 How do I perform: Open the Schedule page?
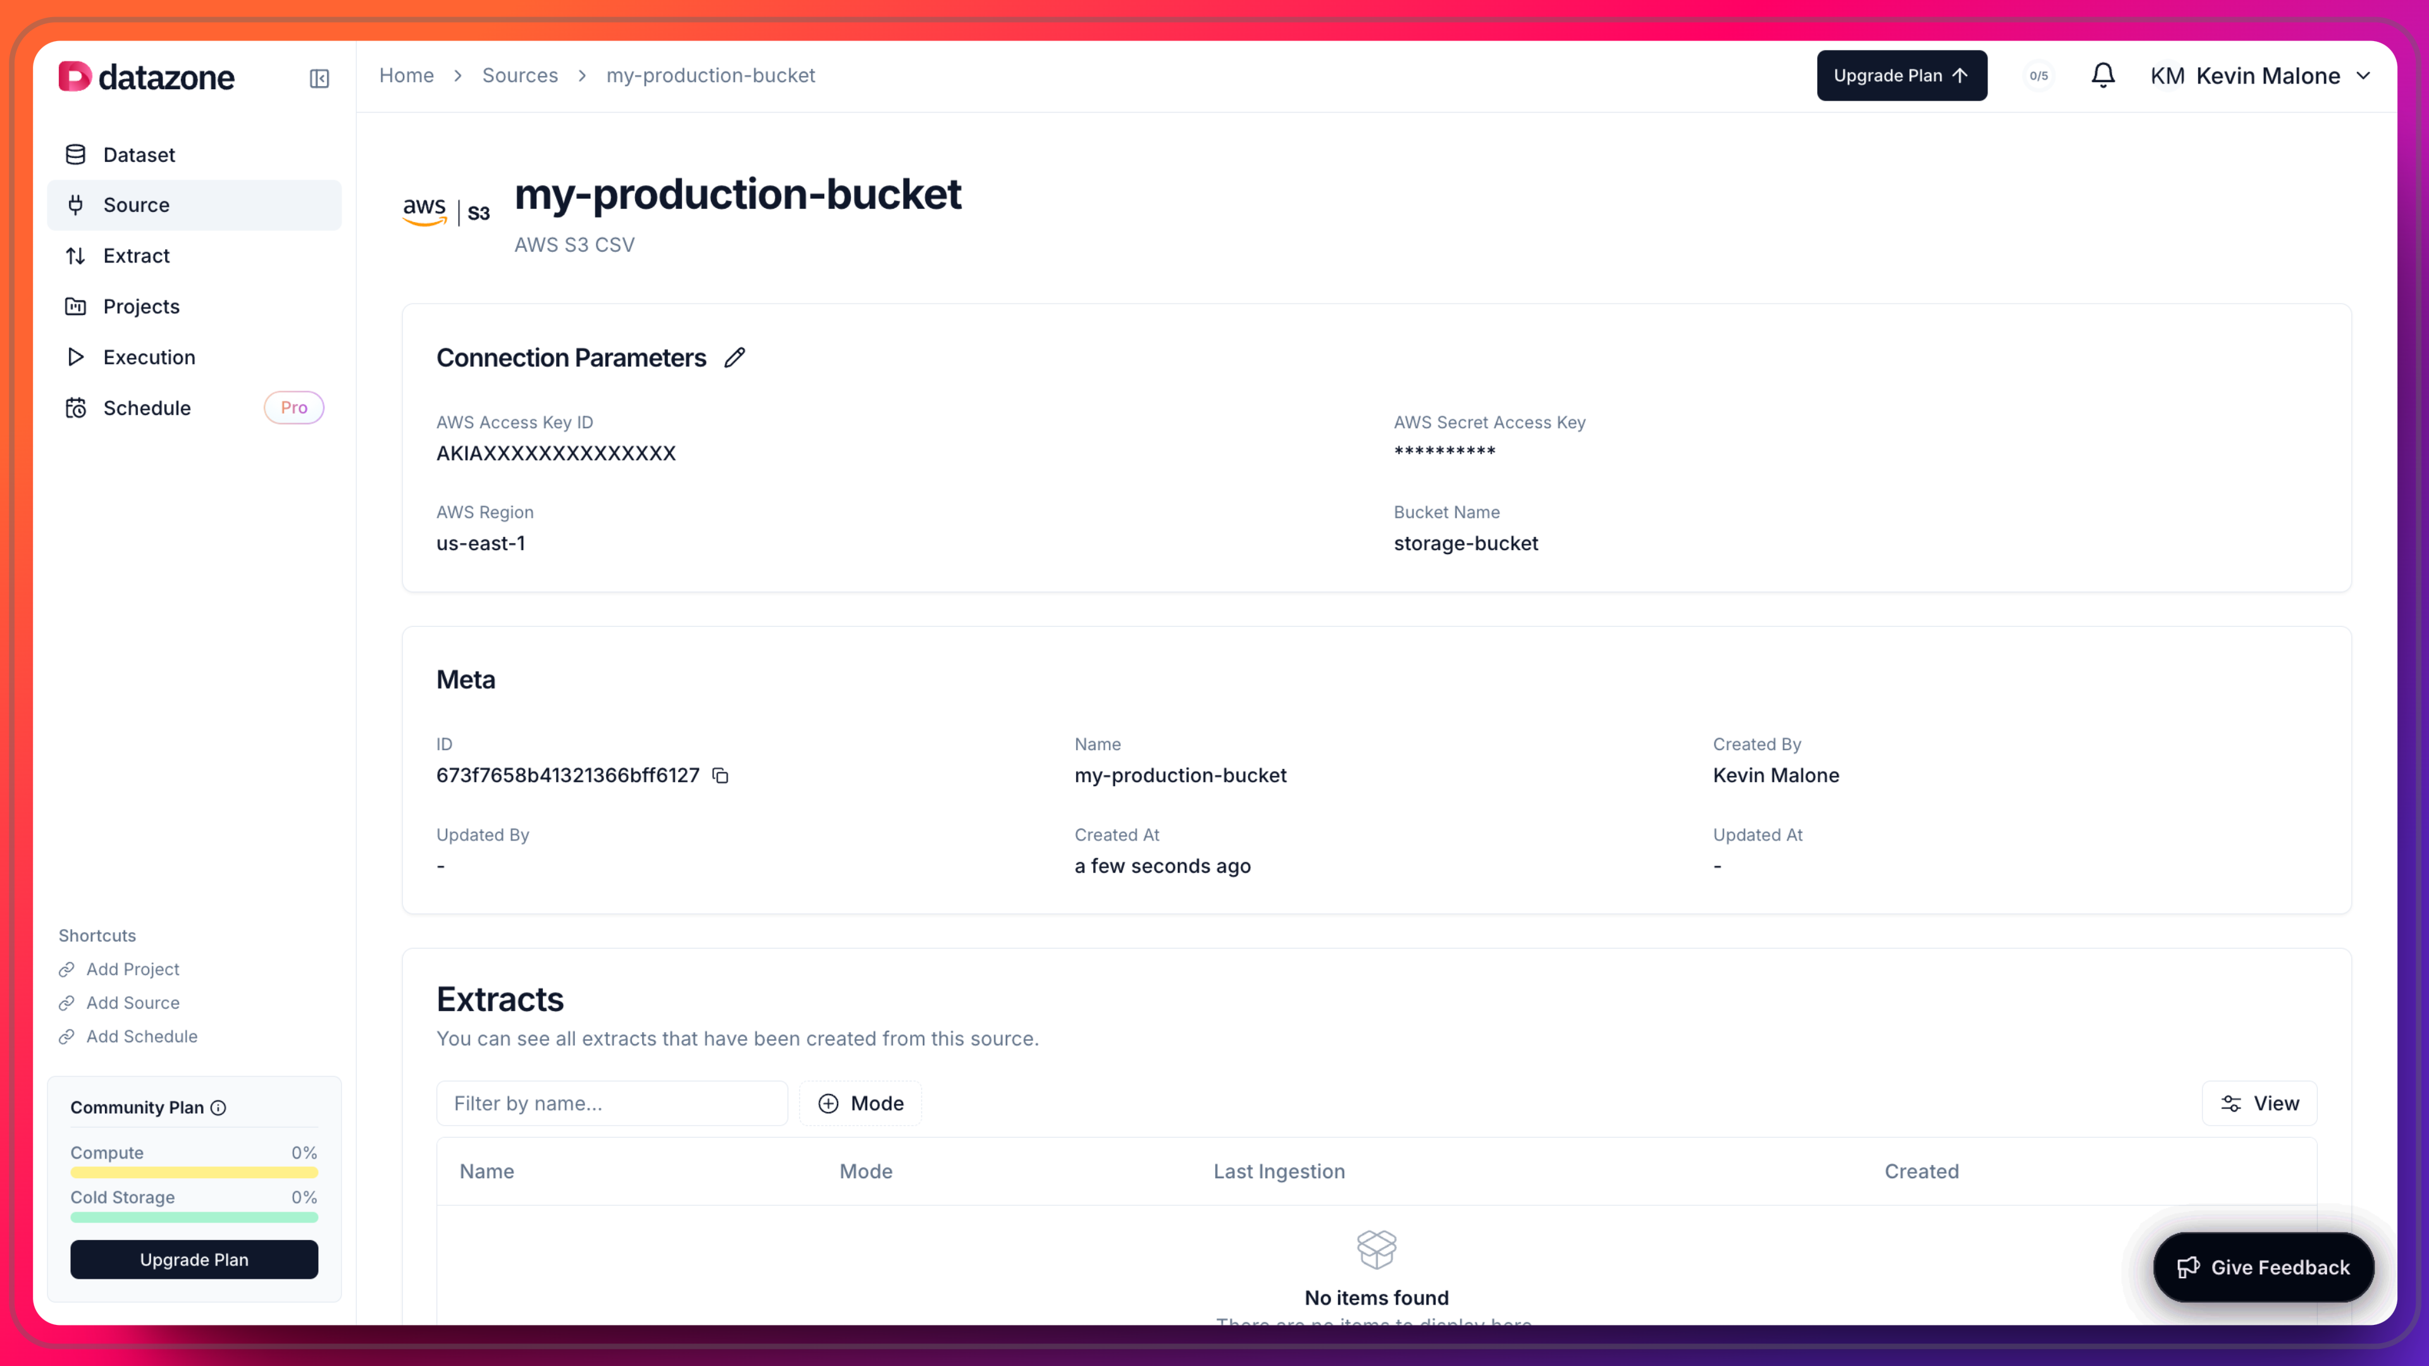[194, 408]
